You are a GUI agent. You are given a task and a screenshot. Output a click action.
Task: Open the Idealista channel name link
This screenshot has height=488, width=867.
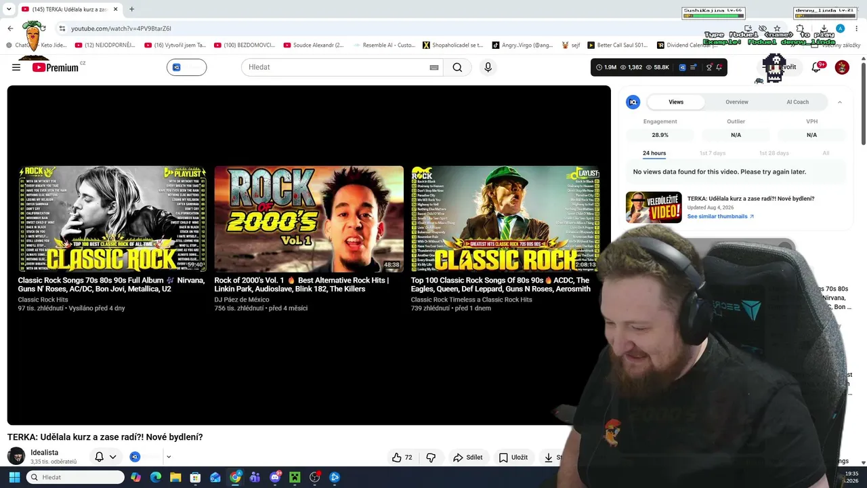(44, 452)
